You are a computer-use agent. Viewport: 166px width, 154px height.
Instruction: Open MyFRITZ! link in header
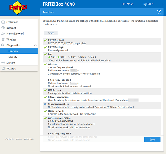(x=148, y=4)
